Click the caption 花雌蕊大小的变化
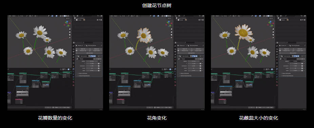The width and height of the screenshot is (314, 128). [x=258, y=118]
